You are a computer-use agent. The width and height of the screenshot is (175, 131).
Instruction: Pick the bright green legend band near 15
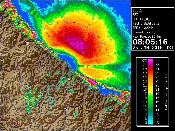(150, 98)
